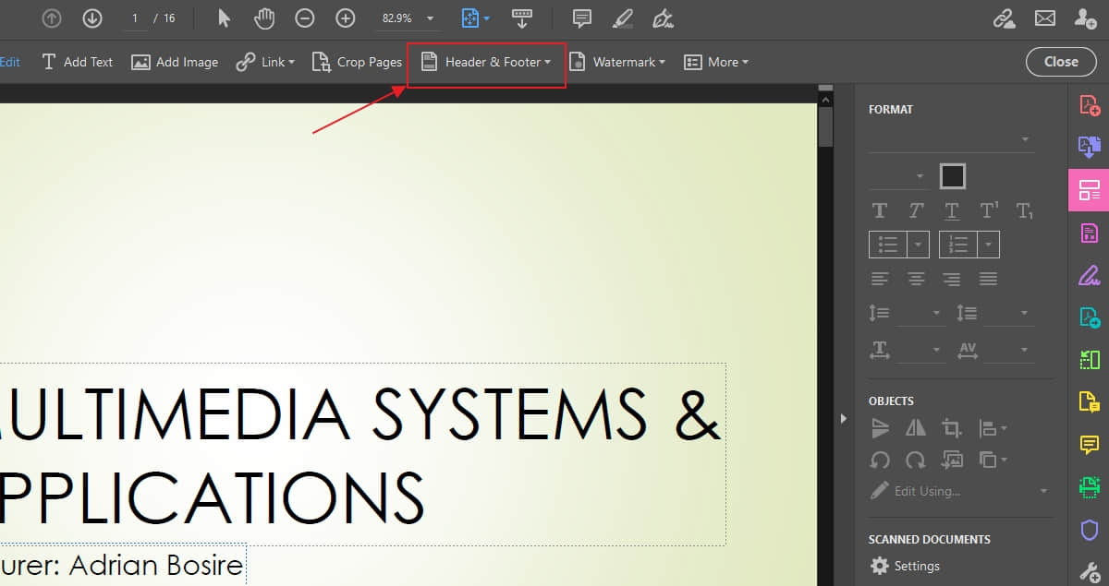The width and height of the screenshot is (1109, 586).
Task: Click the vertical document scrollbar thumb
Action: [x=825, y=126]
